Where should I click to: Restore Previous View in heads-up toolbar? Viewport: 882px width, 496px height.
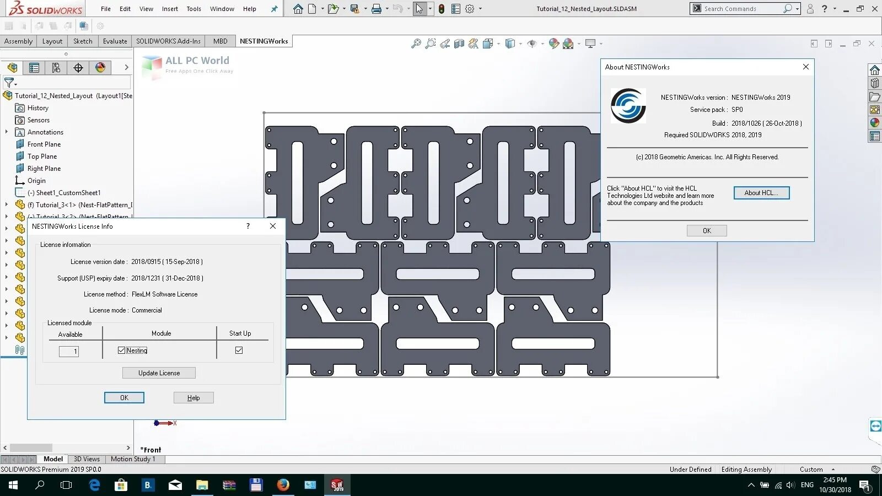pos(445,44)
